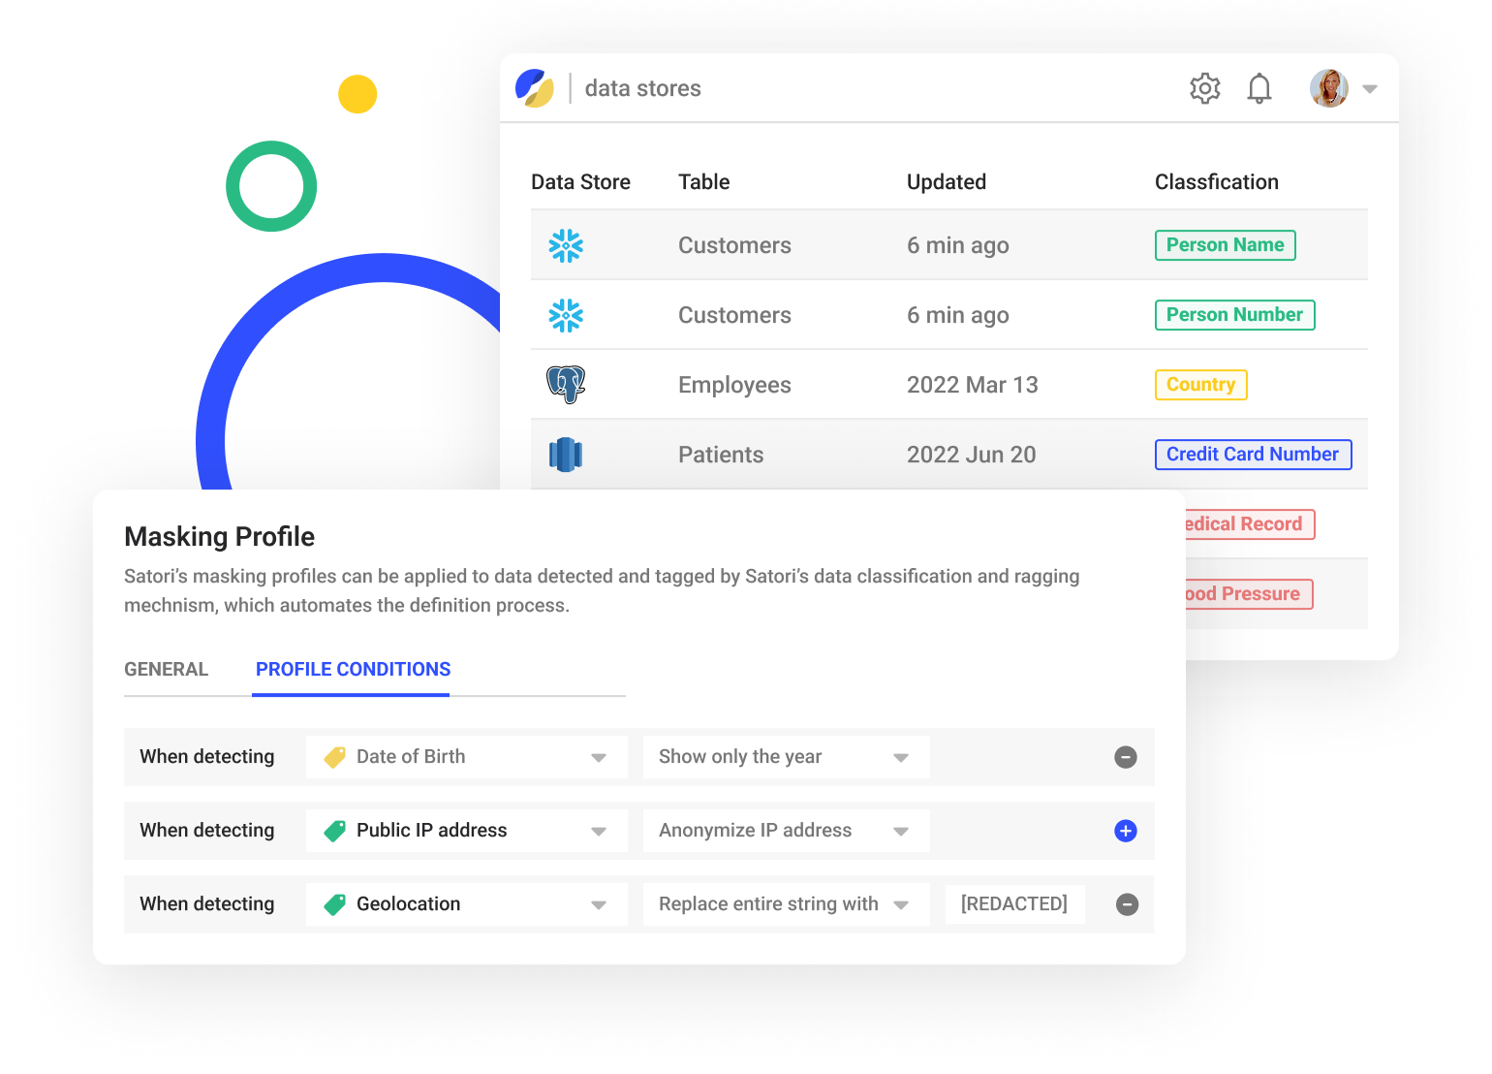Image resolution: width=1492 pixels, height=1074 pixels.
Task: Switch to the PROFILE CONDITIONS tab
Action: coord(353,669)
